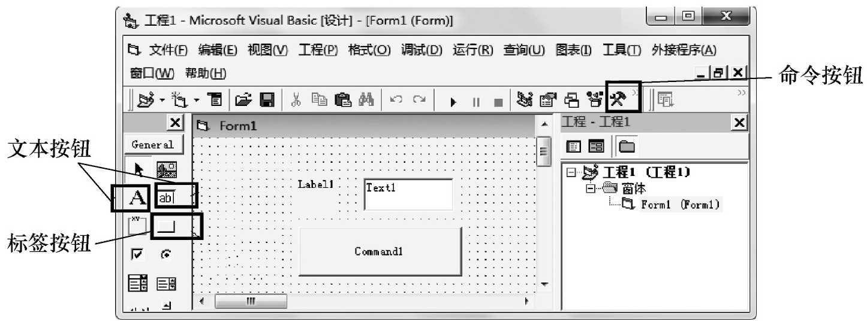
Task: Click the Undo arrow icon
Action: (396, 101)
